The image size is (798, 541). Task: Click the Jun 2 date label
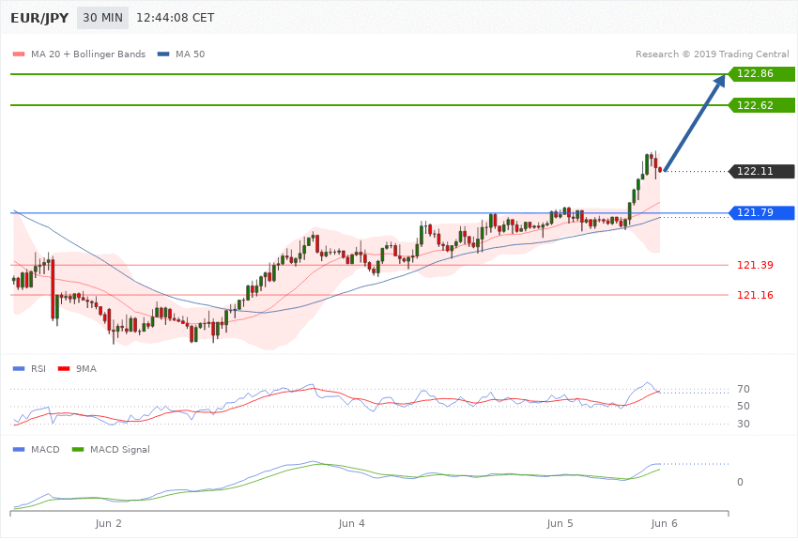pos(108,524)
